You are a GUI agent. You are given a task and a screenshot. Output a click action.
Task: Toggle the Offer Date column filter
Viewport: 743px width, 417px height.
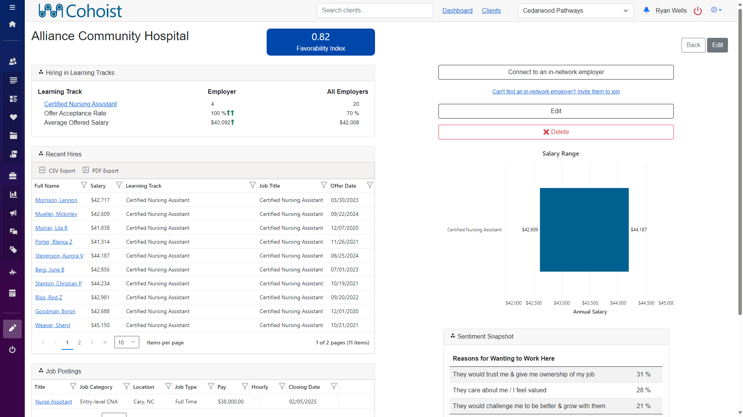370,185
